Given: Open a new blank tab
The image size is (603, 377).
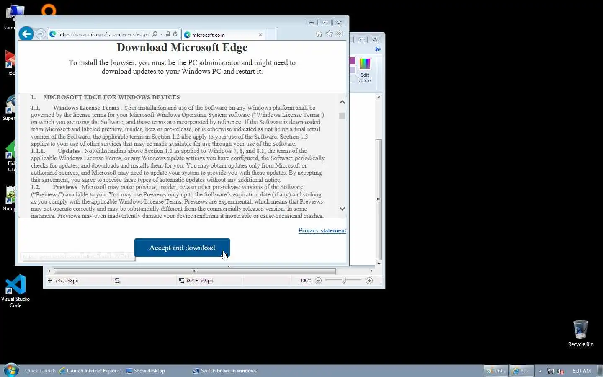Looking at the screenshot, I should click(x=271, y=35).
